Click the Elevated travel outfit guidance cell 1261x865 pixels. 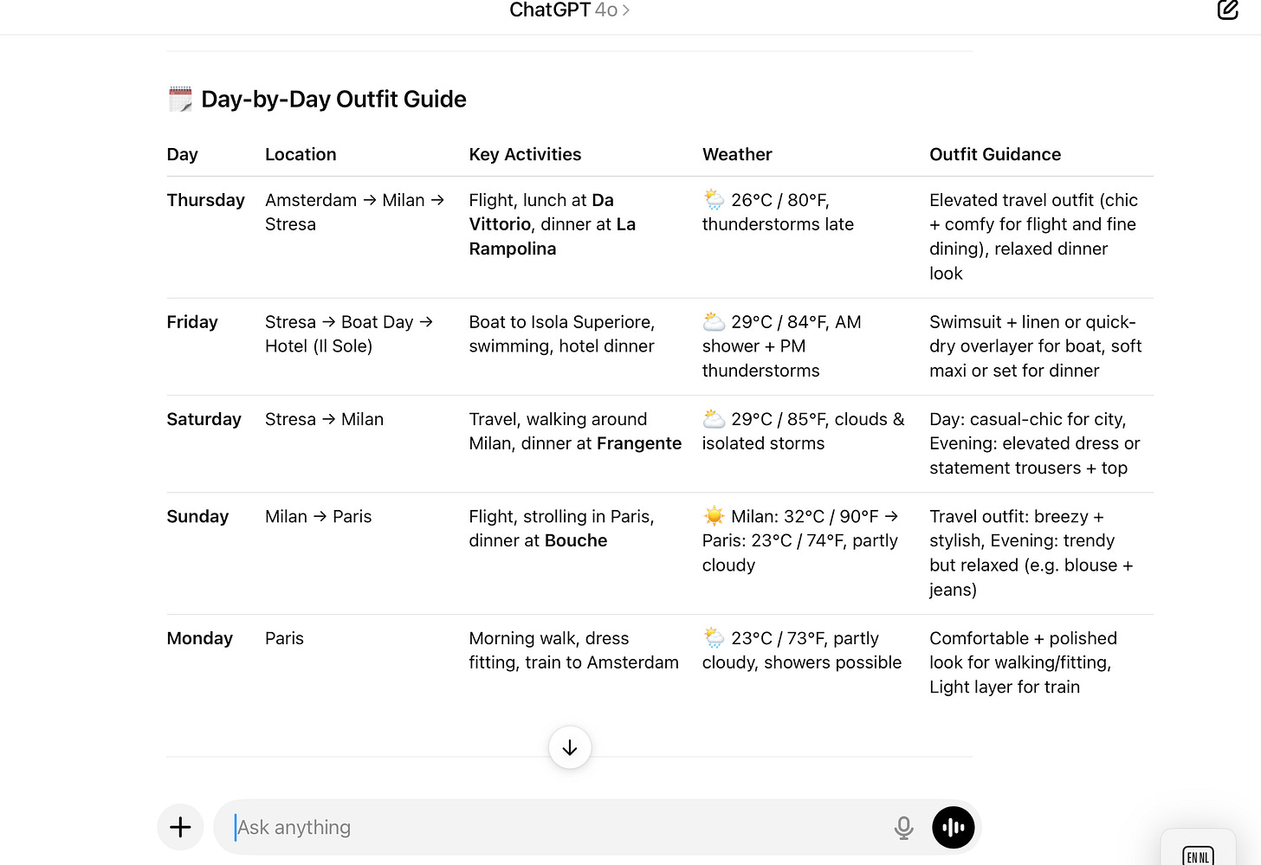pos(1033,236)
